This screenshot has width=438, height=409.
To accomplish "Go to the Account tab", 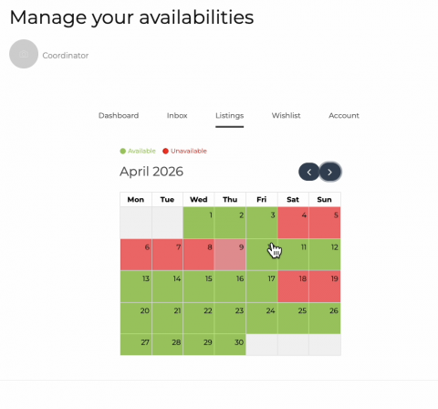I will tap(344, 116).
